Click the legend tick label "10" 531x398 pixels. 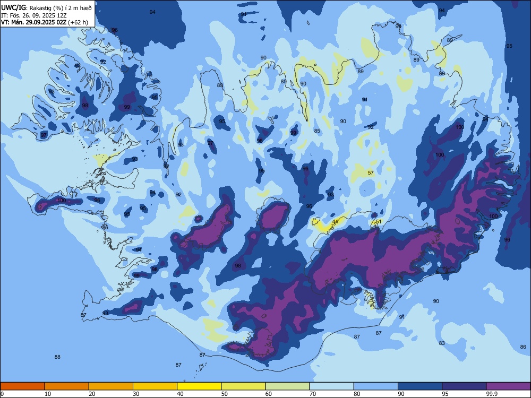tap(48, 394)
